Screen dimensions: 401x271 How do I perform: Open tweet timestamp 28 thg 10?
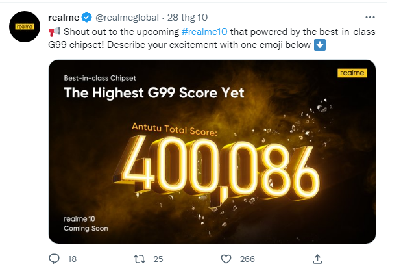(188, 18)
